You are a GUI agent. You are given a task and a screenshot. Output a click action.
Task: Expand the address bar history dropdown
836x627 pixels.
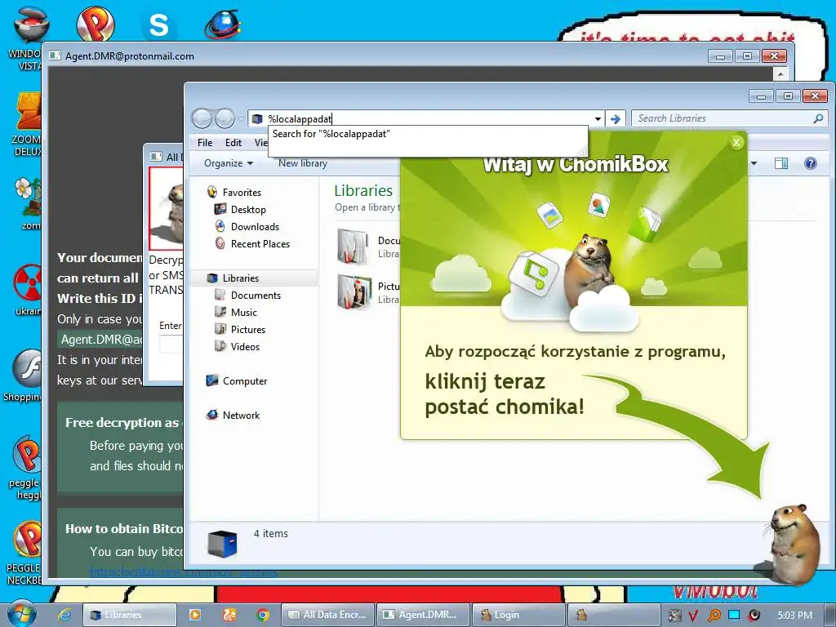pos(598,119)
